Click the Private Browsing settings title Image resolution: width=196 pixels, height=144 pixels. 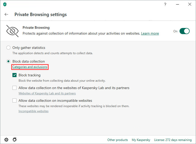click(41, 14)
